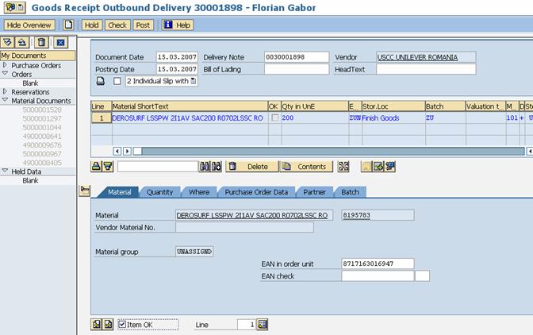The image size is (533, 335).
Task: Click the binoculars find icon
Action: pos(204,167)
